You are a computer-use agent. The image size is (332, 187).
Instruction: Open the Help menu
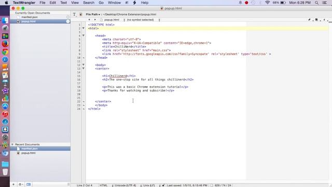click(145, 3)
